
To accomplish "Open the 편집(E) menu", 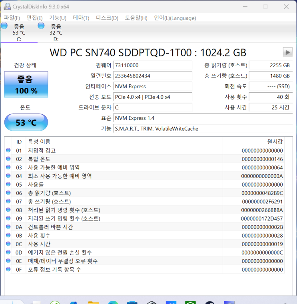I will pyautogui.click(x=34, y=18).
